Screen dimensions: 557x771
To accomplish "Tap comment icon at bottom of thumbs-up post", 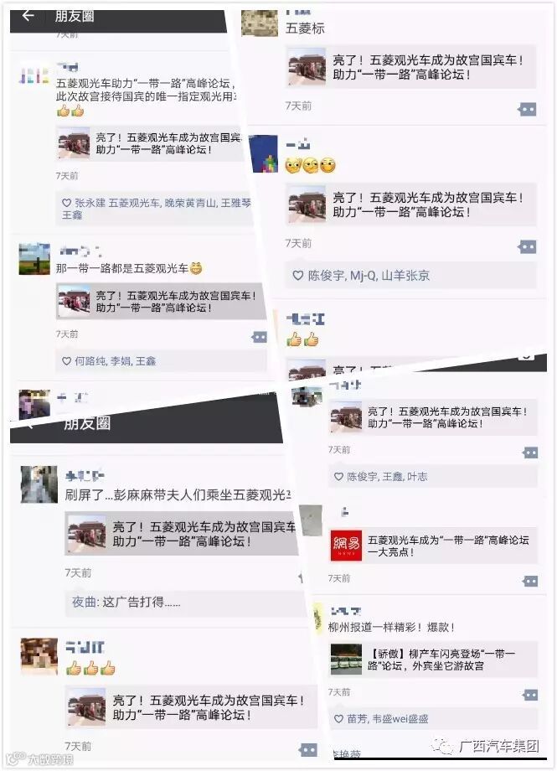I will (308, 750).
